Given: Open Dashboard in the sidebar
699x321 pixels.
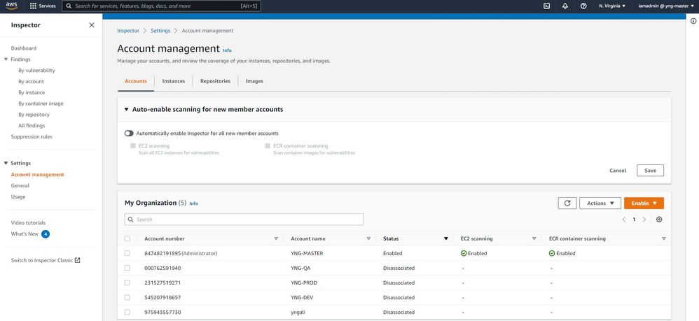Looking at the screenshot, I should click(24, 48).
